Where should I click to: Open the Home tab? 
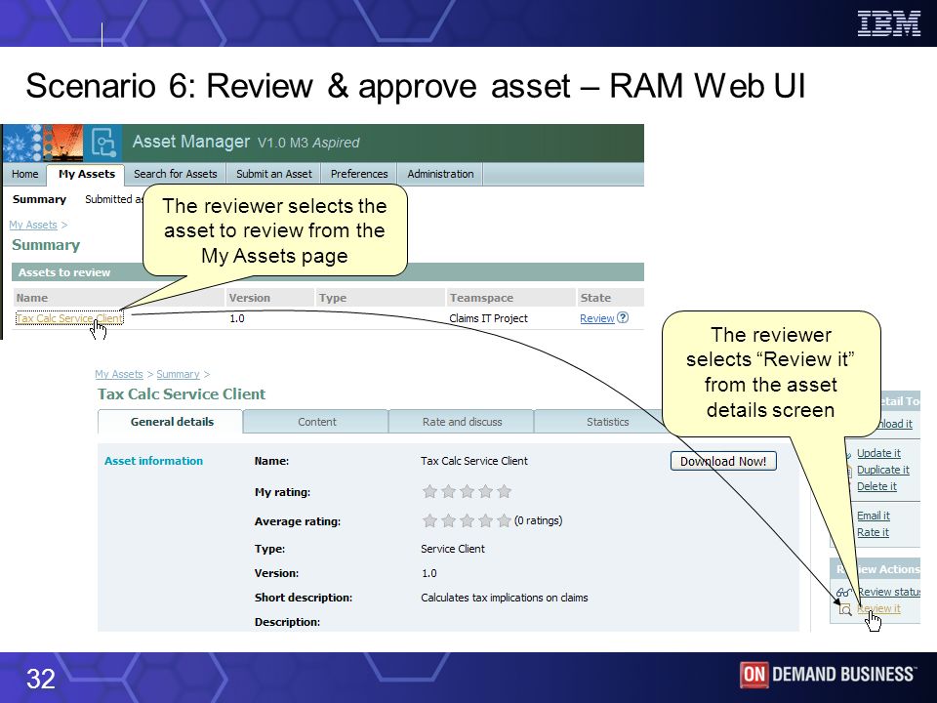tap(25, 174)
